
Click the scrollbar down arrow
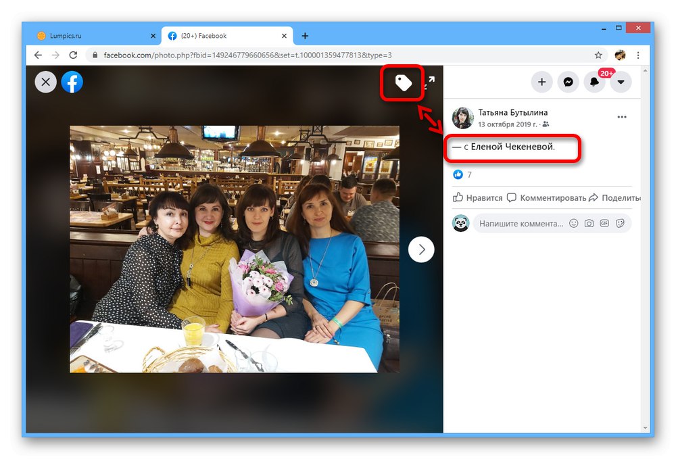tap(645, 428)
